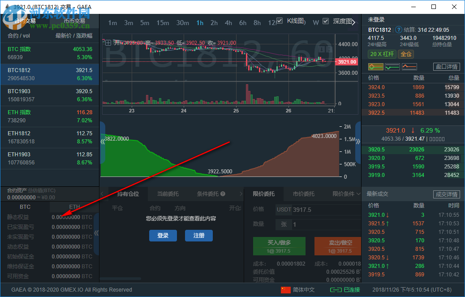Open the 简体中文 language selector

point(304,289)
